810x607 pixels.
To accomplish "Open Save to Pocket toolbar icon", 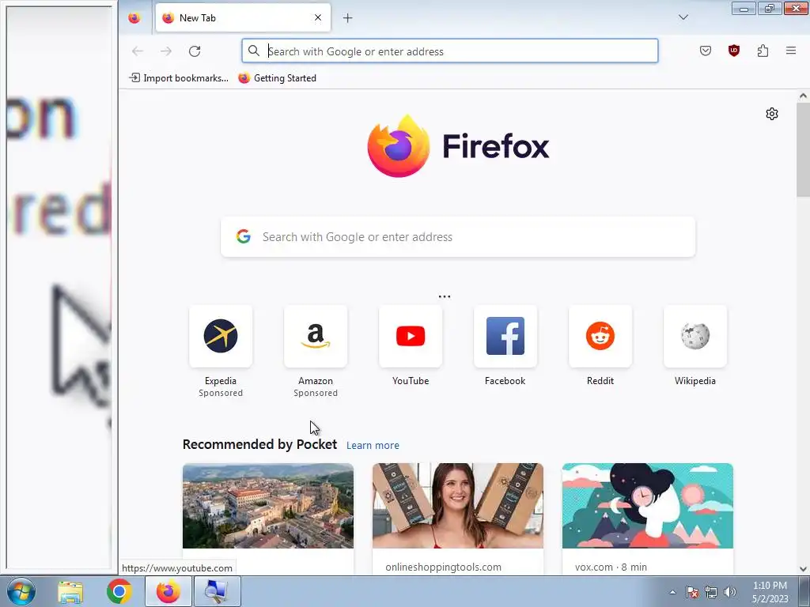I will point(705,51).
